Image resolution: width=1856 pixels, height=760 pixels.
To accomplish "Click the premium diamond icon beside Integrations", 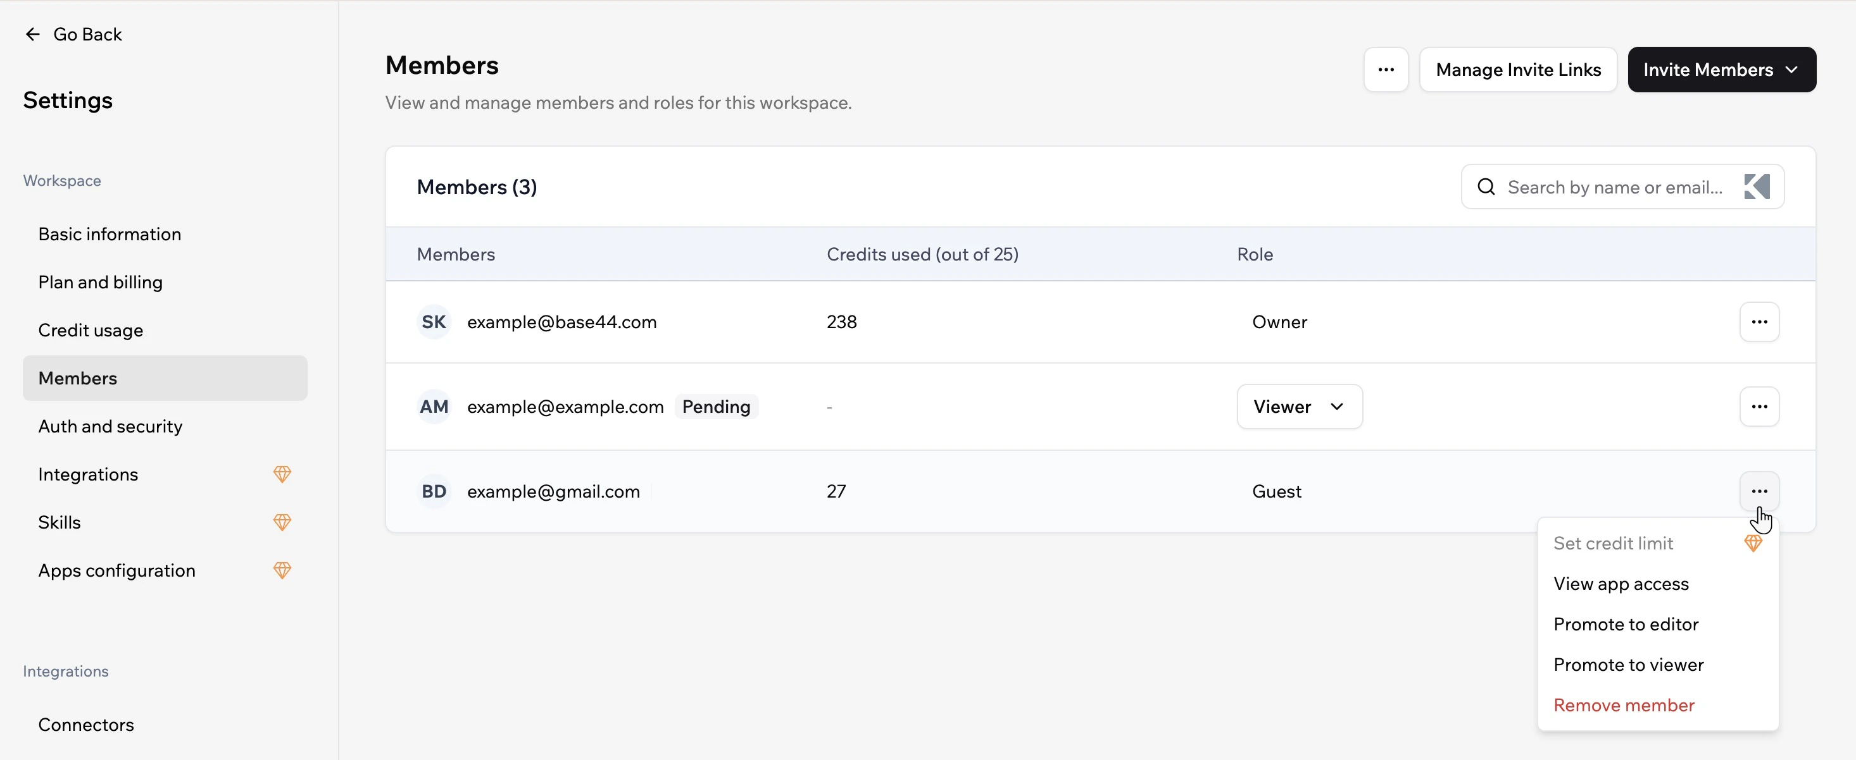I will click(x=282, y=474).
